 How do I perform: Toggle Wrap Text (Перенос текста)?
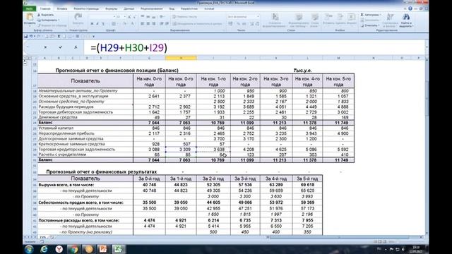click(185, 17)
